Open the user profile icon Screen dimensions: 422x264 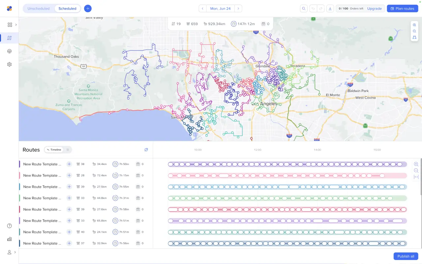[x=9, y=252]
